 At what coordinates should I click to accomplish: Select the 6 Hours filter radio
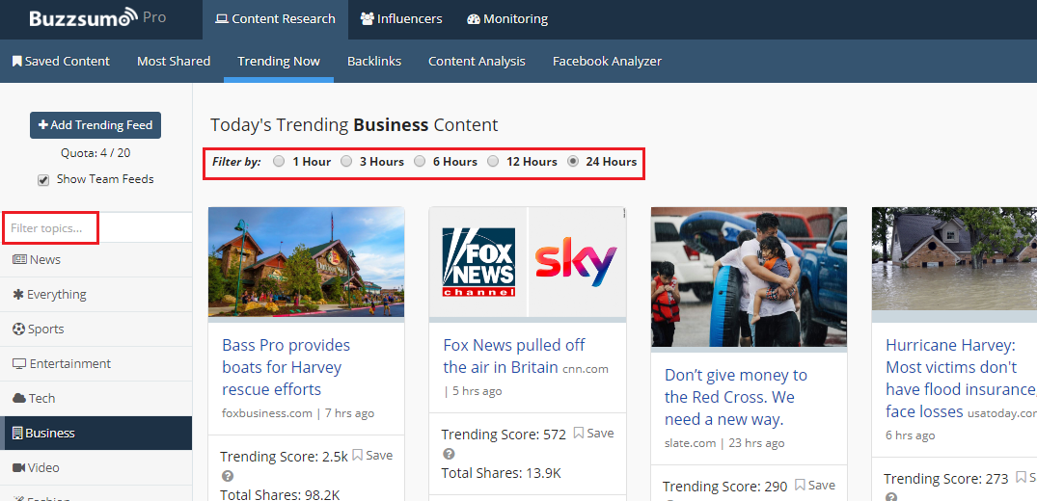pyautogui.click(x=420, y=161)
